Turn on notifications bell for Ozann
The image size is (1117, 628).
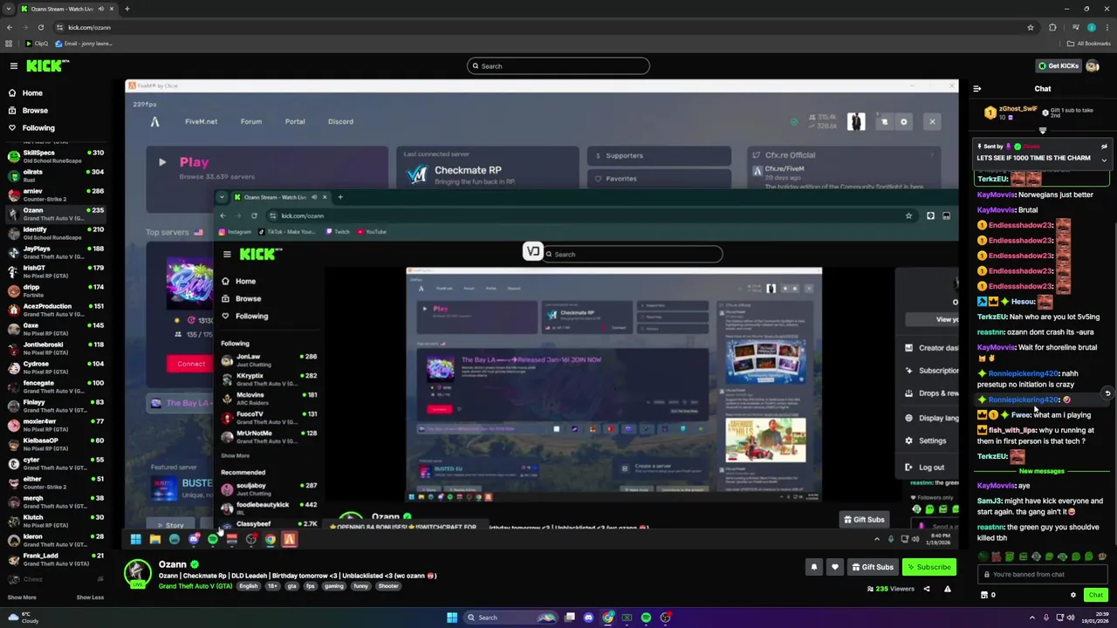tap(813, 567)
